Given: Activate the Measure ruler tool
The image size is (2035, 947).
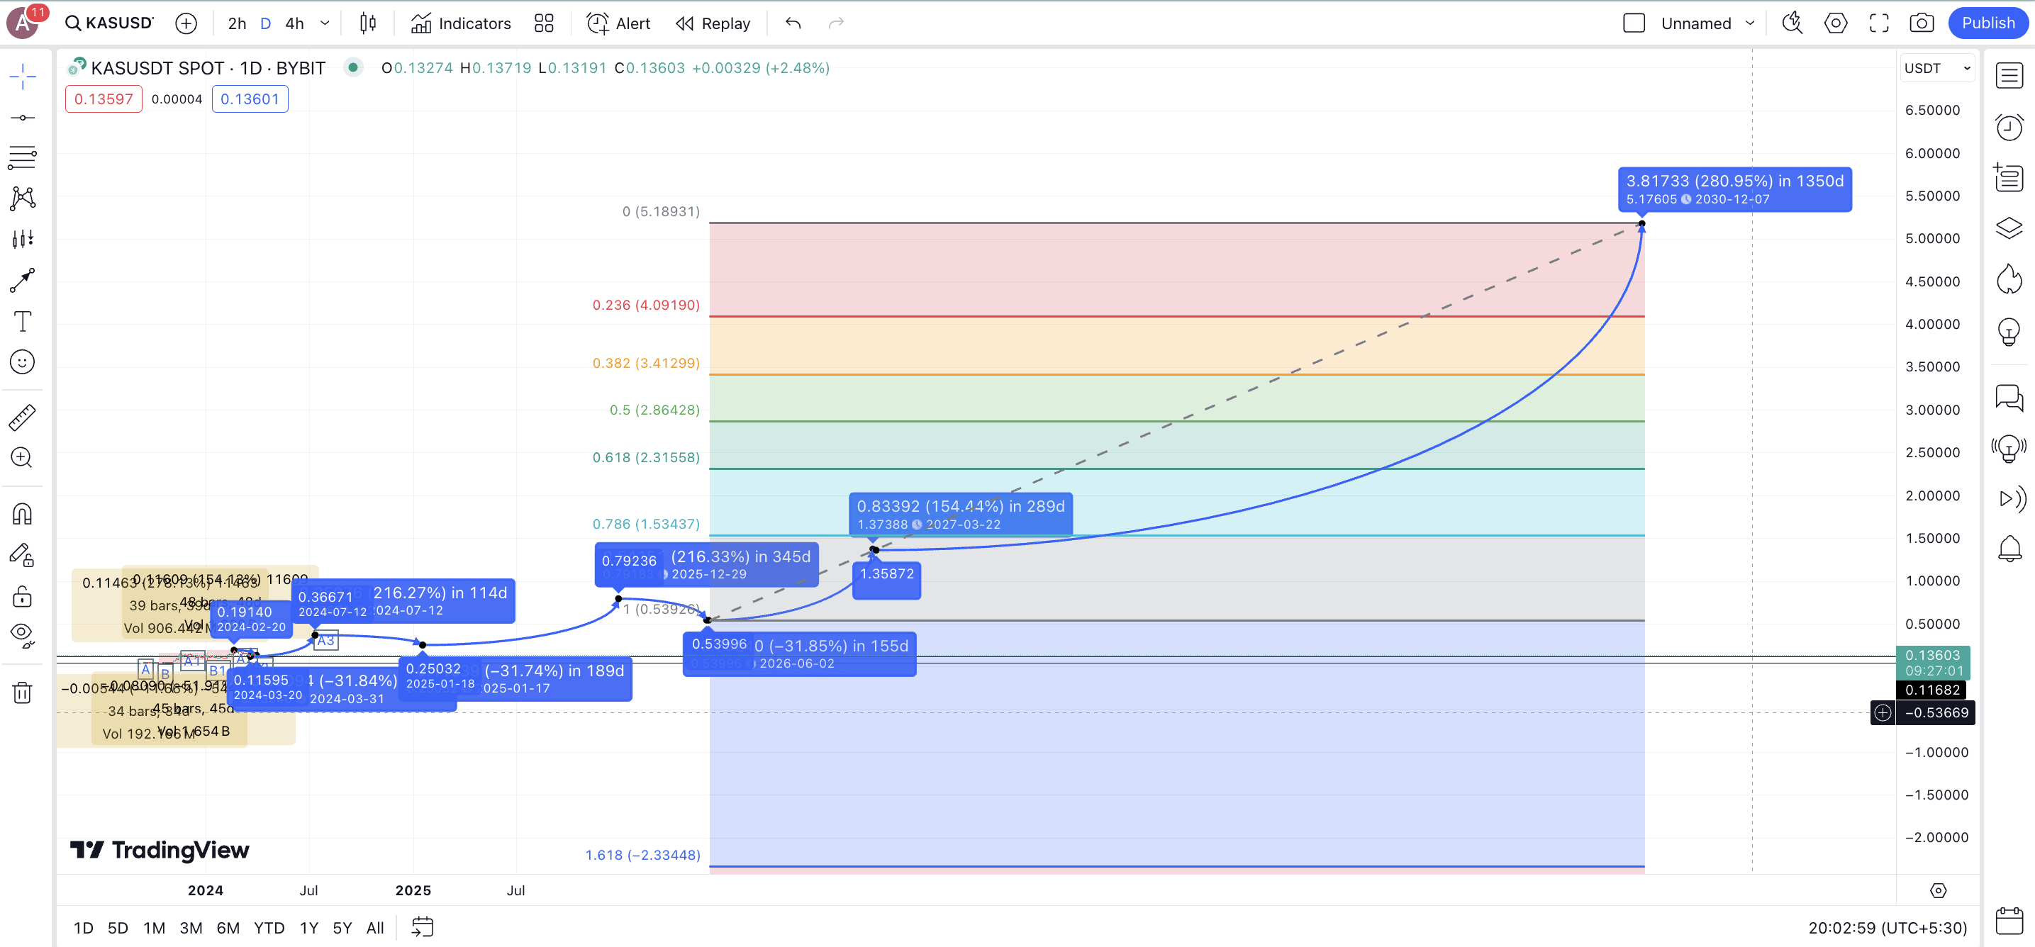Looking at the screenshot, I should tap(22, 417).
